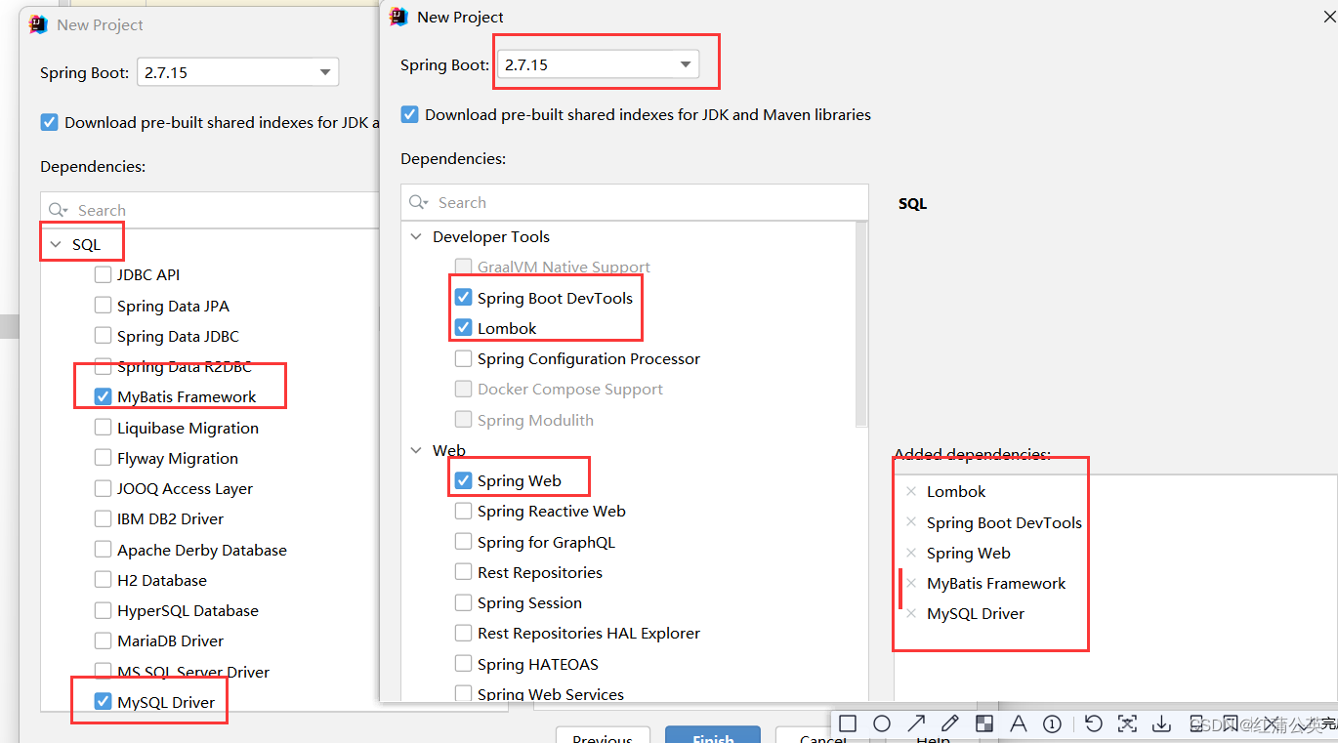The height and width of the screenshot is (743, 1338).
Task: Check Spring HATEOAS dependency
Action: coord(464,664)
